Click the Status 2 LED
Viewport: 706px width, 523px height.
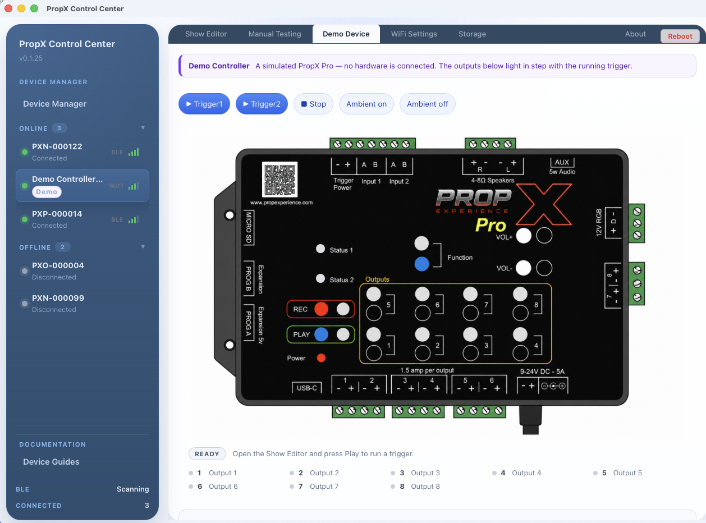pyautogui.click(x=320, y=278)
